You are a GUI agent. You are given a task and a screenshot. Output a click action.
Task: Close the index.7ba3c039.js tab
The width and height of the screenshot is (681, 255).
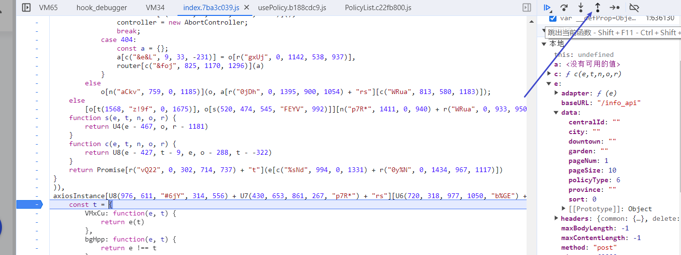(x=247, y=8)
